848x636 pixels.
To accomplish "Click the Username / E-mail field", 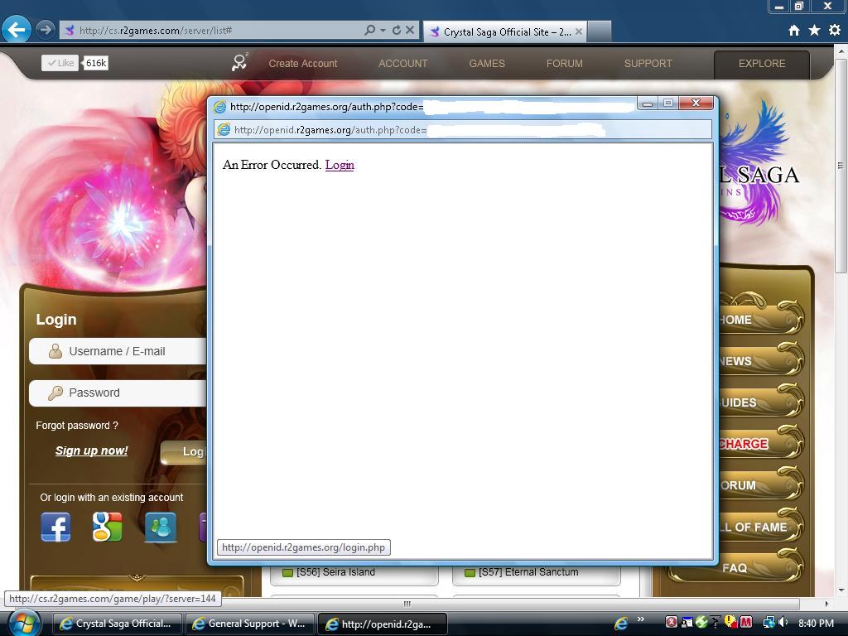I will pyautogui.click(x=124, y=351).
